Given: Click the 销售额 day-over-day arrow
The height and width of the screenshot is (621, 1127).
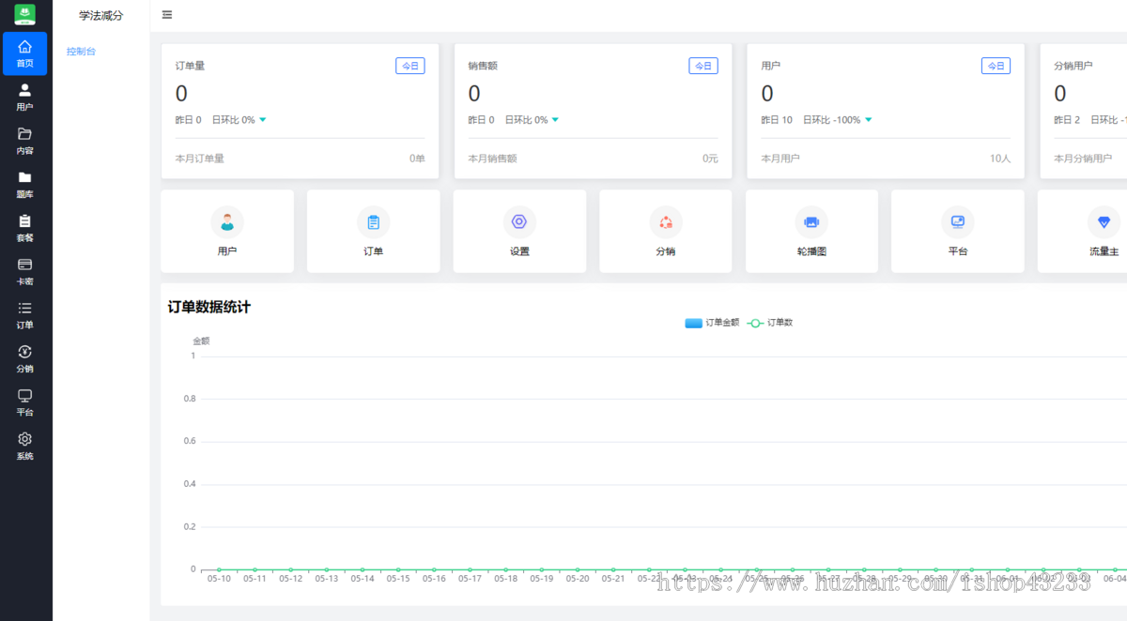Looking at the screenshot, I should (x=556, y=120).
